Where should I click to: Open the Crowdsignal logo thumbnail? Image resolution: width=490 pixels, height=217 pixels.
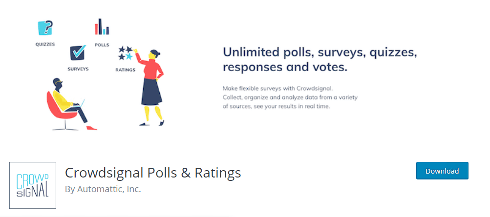[x=33, y=185]
